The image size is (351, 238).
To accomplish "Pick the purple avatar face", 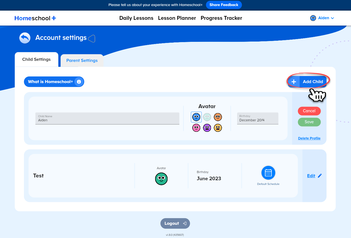I will pyautogui.click(x=207, y=128).
